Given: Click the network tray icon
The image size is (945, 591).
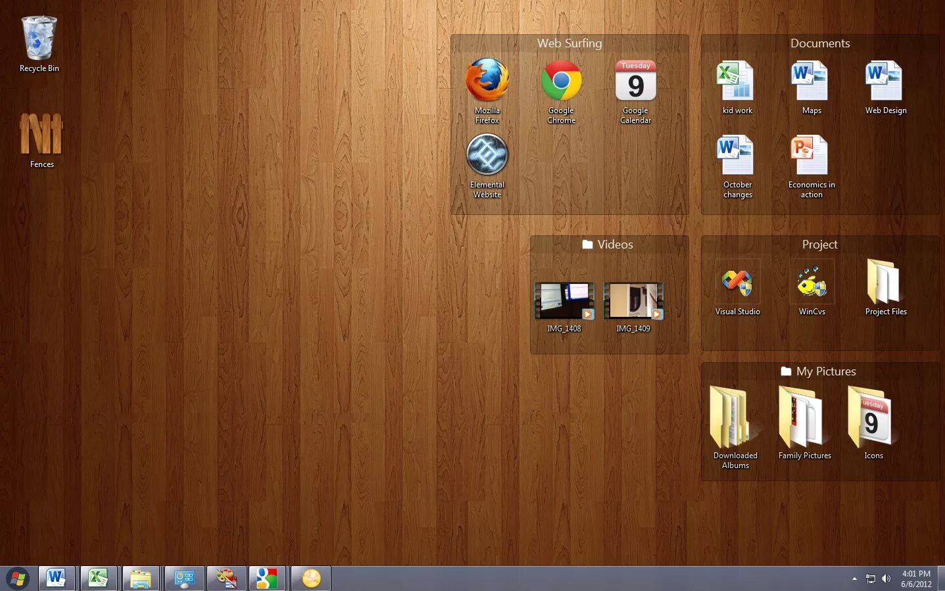Looking at the screenshot, I should pos(871,579).
